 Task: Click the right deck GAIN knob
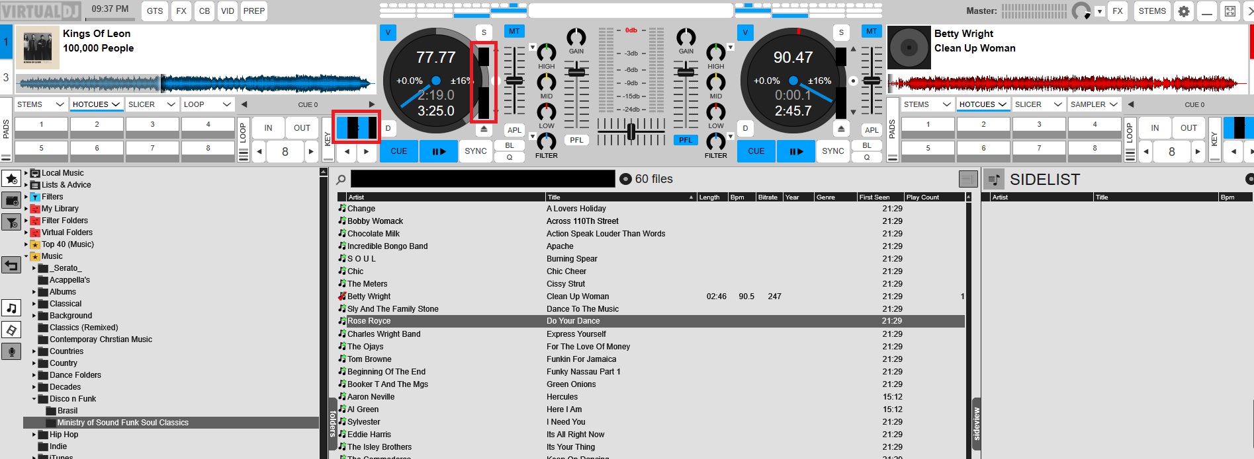[x=686, y=37]
